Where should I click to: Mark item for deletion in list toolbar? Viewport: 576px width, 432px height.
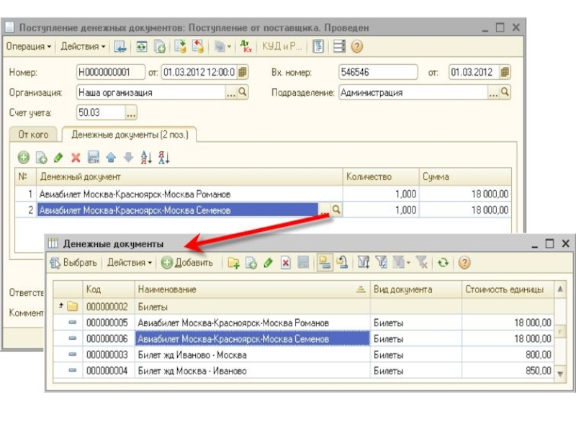point(285,263)
